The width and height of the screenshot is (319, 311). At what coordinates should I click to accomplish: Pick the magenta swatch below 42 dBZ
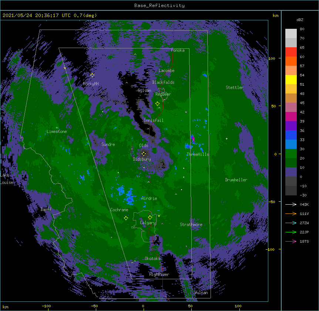click(x=291, y=116)
